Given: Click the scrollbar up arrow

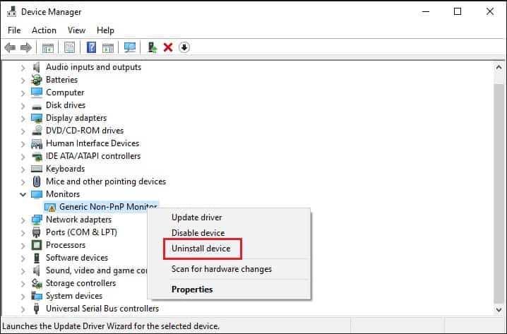Looking at the screenshot, I should click(x=499, y=68).
